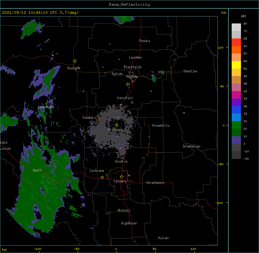Click the yellow diamond marker above Calgary label
Screen dimensions: 259x253
click(122, 177)
